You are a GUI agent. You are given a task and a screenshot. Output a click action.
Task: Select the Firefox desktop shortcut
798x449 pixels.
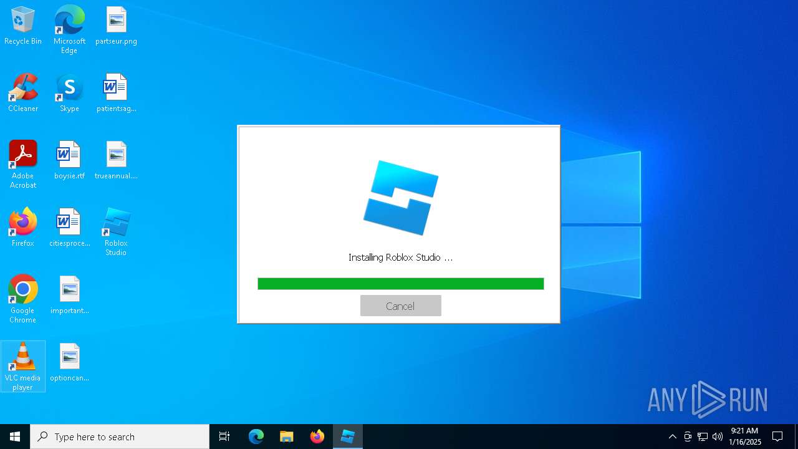(23, 228)
